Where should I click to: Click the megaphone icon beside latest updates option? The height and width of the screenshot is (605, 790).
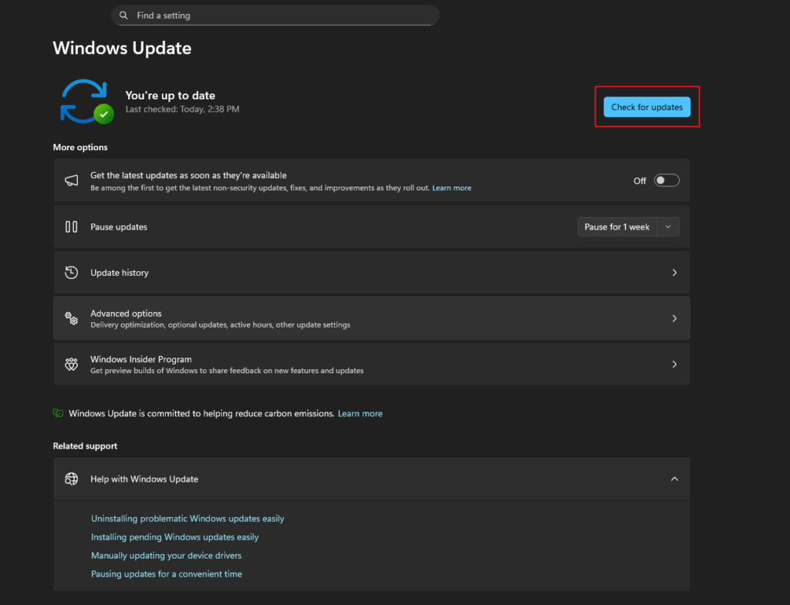pos(71,180)
